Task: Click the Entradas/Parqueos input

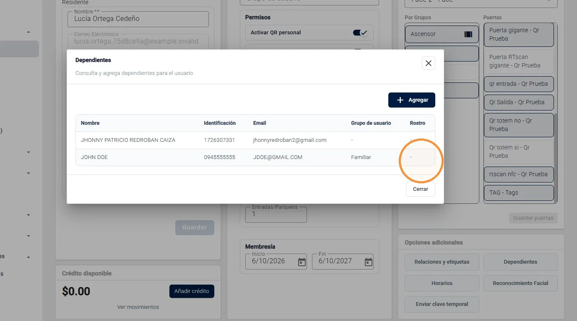Action: (x=276, y=214)
